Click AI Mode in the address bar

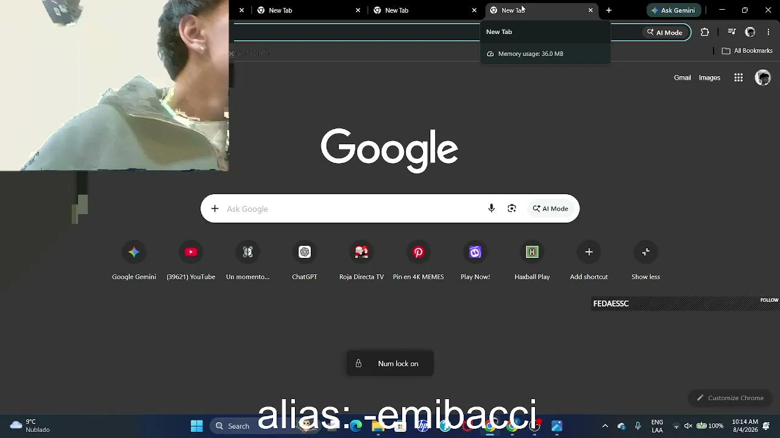pos(665,32)
